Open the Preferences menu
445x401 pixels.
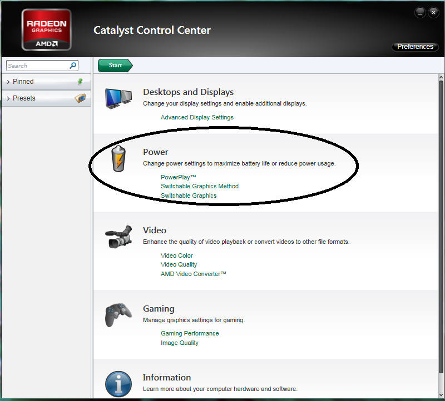pyautogui.click(x=415, y=47)
